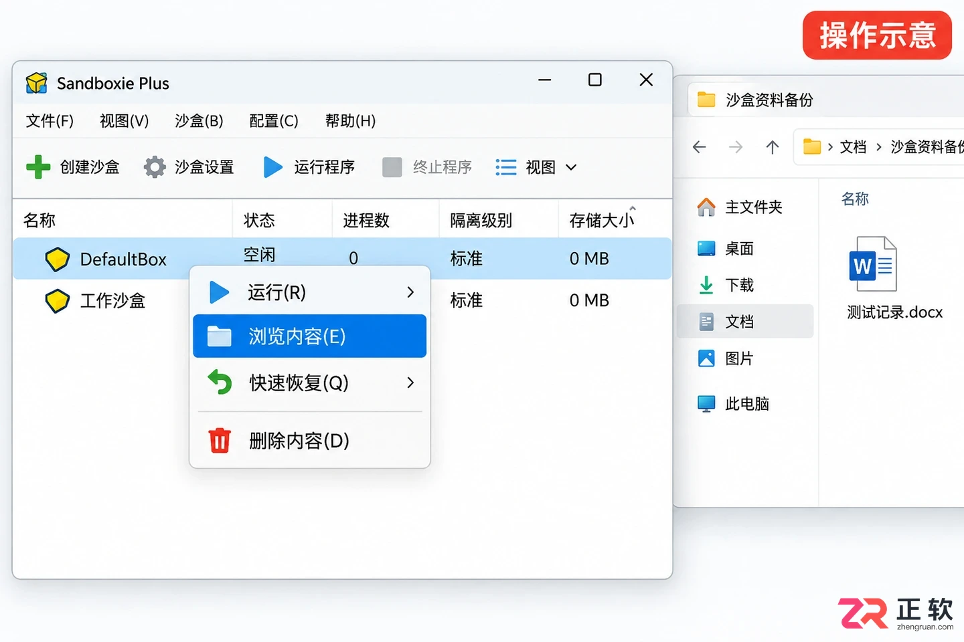Screen dimensions: 964x642
Task: Open 此电脑 in Explorer sidebar
Action: point(745,404)
